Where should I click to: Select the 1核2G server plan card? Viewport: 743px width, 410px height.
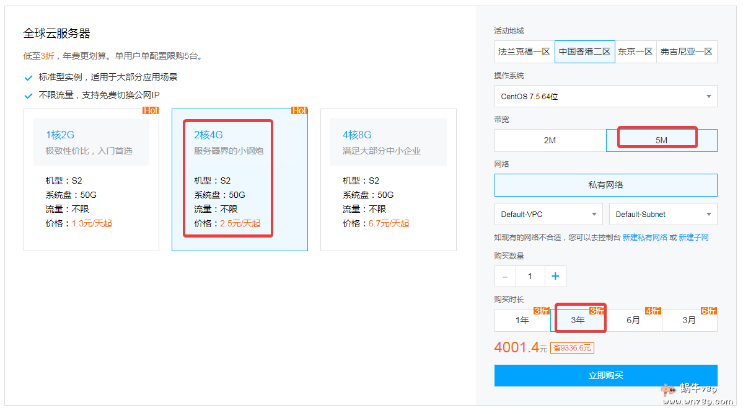click(91, 180)
